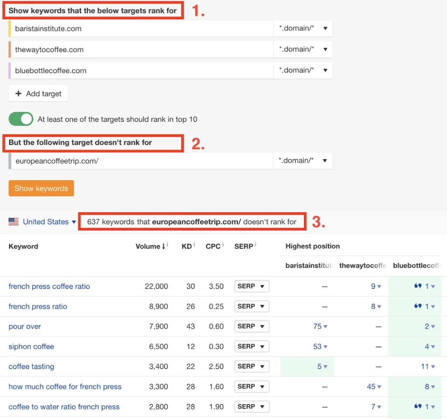Click the Keyword column header
Viewport: 447px width, 419px height.
pos(24,246)
